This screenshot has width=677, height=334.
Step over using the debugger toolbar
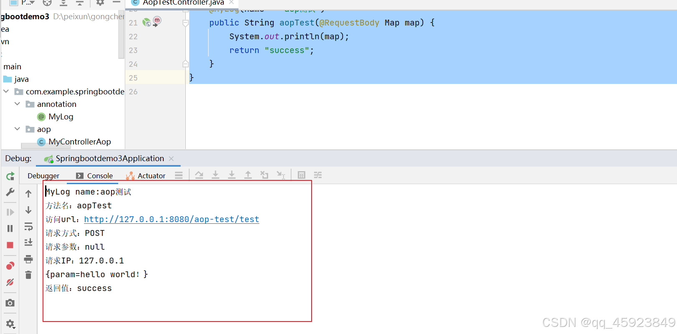[x=216, y=175]
